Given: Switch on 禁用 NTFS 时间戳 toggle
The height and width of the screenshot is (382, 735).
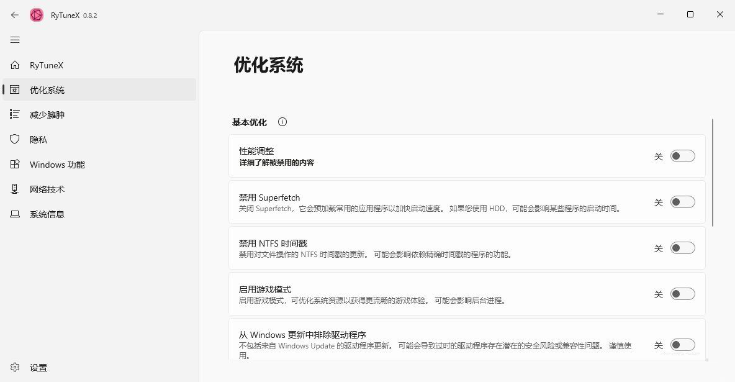Looking at the screenshot, I should [682, 248].
